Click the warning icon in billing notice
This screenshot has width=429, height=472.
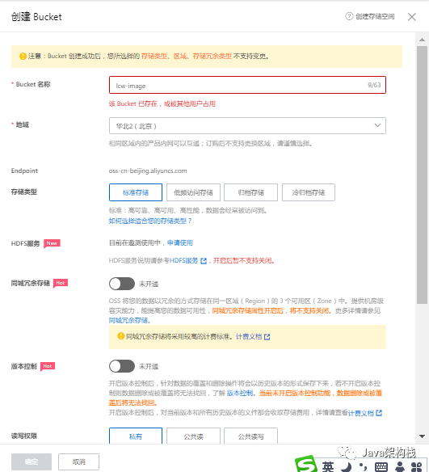120,336
